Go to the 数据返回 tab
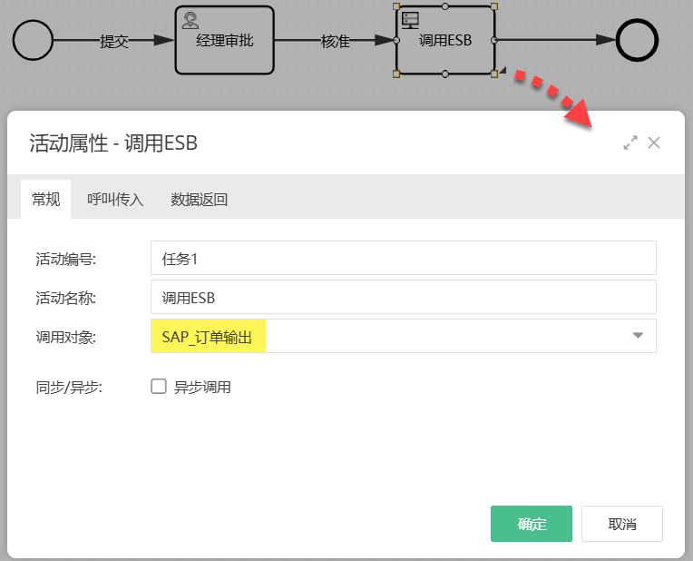693x561 pixels. [199, 200]
